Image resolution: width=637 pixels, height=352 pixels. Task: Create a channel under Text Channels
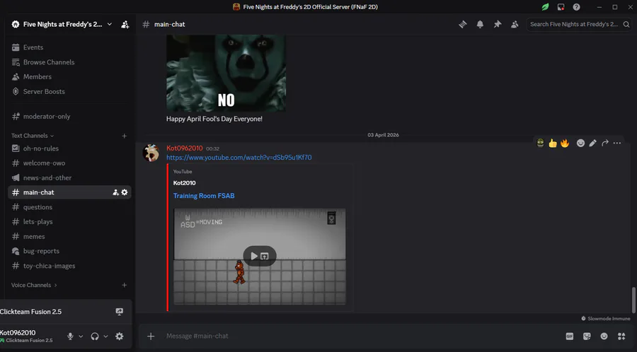point(125,136)
